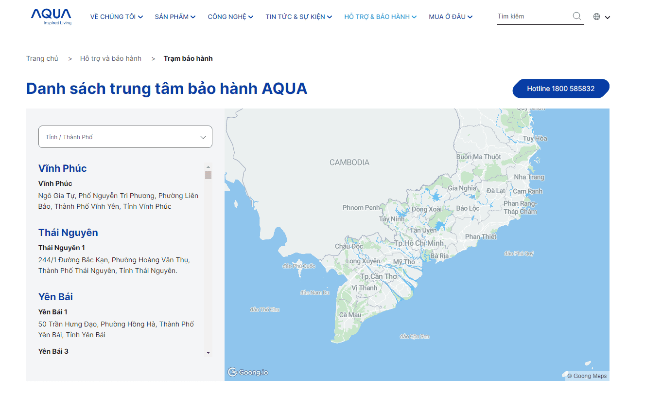The image size is (662, 417).
Task: Open the globe language selector
Action: [601, 17]
